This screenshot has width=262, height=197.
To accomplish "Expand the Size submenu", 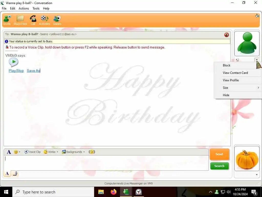I will 238,88.
